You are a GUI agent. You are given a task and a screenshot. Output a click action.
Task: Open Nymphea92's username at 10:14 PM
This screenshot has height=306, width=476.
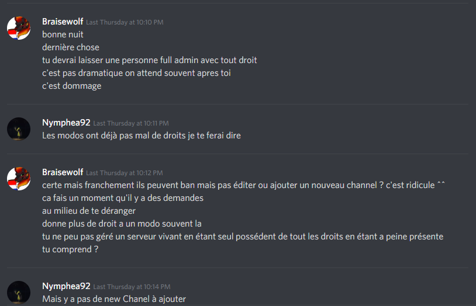tap(66, 286)
